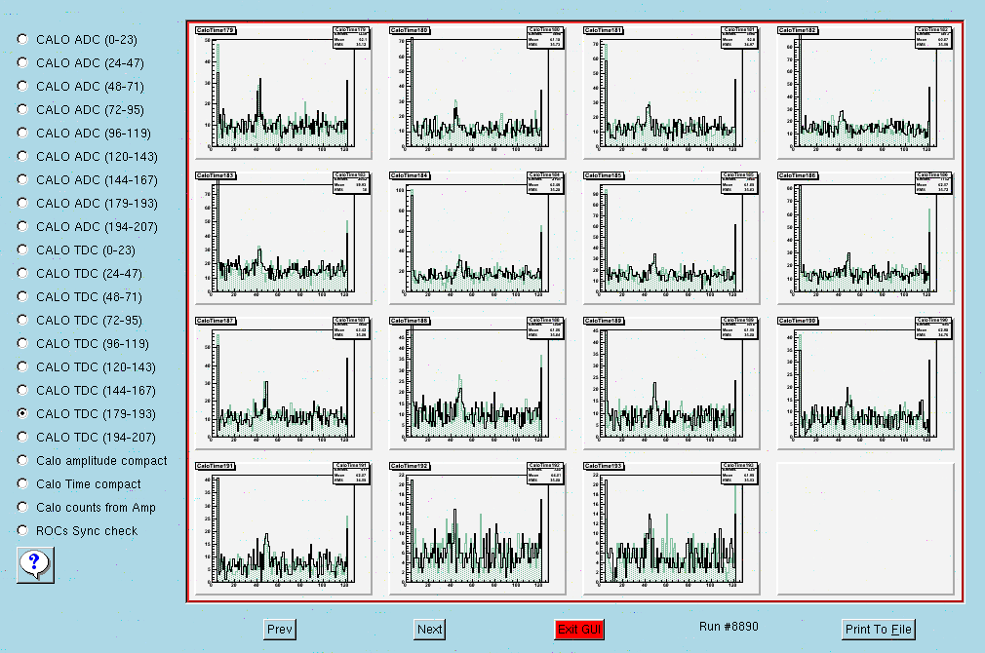Click the CaloTime179 statistics box

350,38
